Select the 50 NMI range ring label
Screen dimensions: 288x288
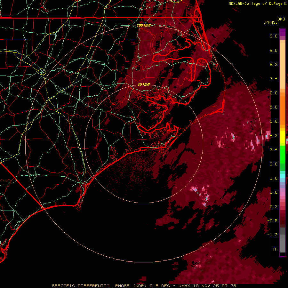coord(144,84)
